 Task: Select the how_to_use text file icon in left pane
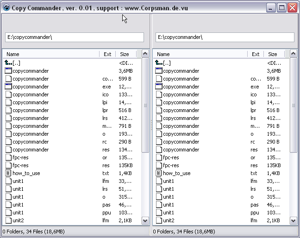click(x=8, y=173)
